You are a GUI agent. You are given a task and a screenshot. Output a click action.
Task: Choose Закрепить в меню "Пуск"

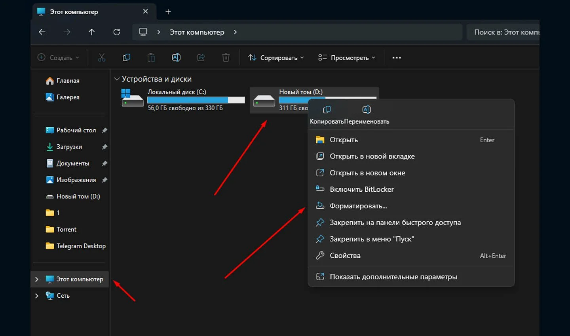pyautogui.click(x=411, y=239)
